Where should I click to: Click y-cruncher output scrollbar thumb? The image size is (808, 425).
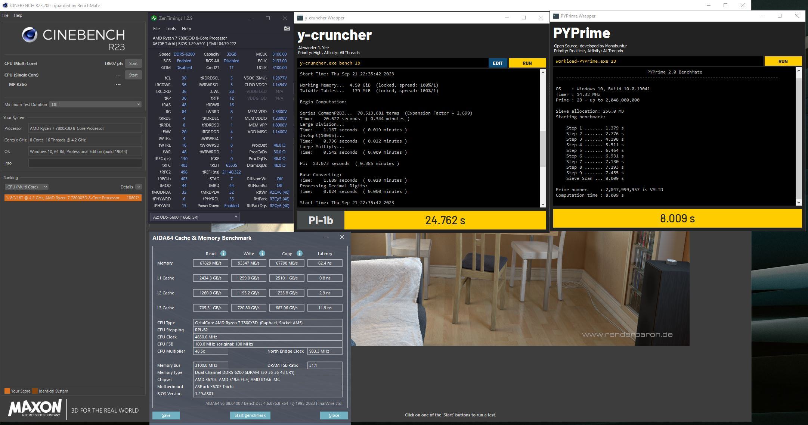tap(543, 149)
